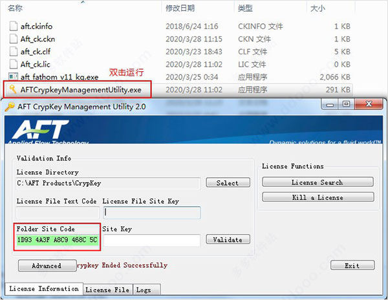Maximize the AFT CrypKey Management Utility window

347,104
